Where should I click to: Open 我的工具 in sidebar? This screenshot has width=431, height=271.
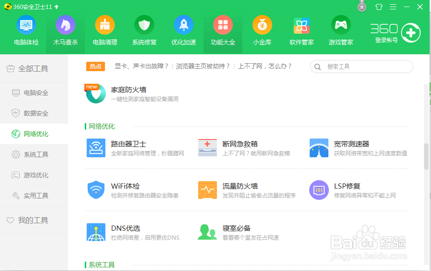(34, 220)
